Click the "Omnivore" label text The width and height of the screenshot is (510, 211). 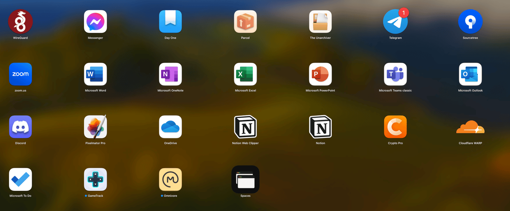(x=171, y=196)
